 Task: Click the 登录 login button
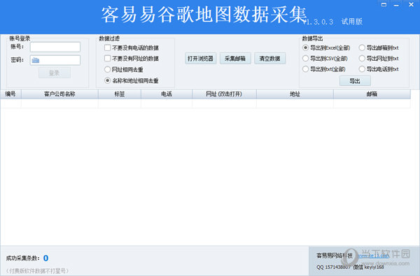(x=55, y=73)
